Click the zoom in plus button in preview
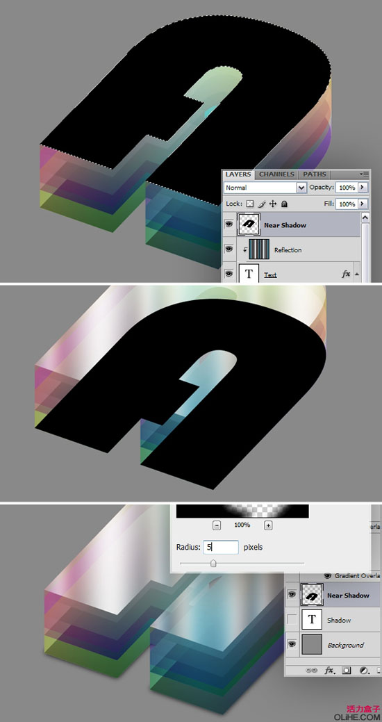The image size is (382, 722). [x=269, y=525]
